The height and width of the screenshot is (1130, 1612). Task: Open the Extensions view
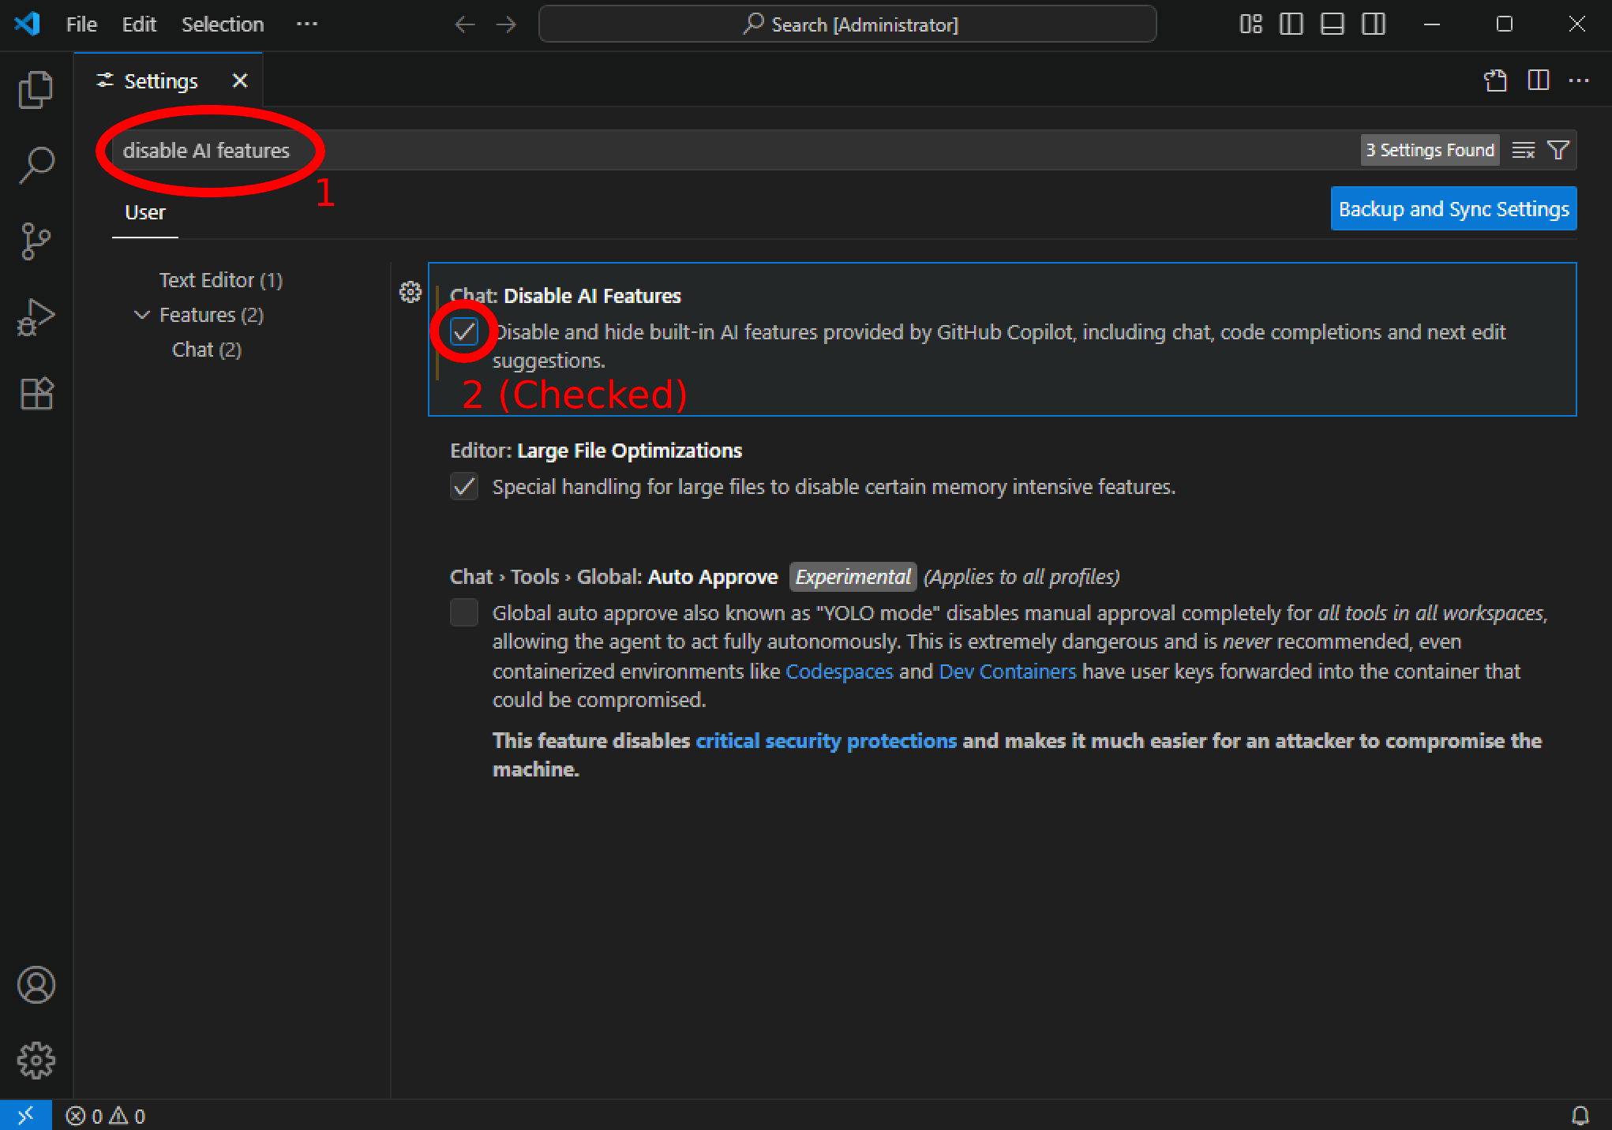[36, 392]
